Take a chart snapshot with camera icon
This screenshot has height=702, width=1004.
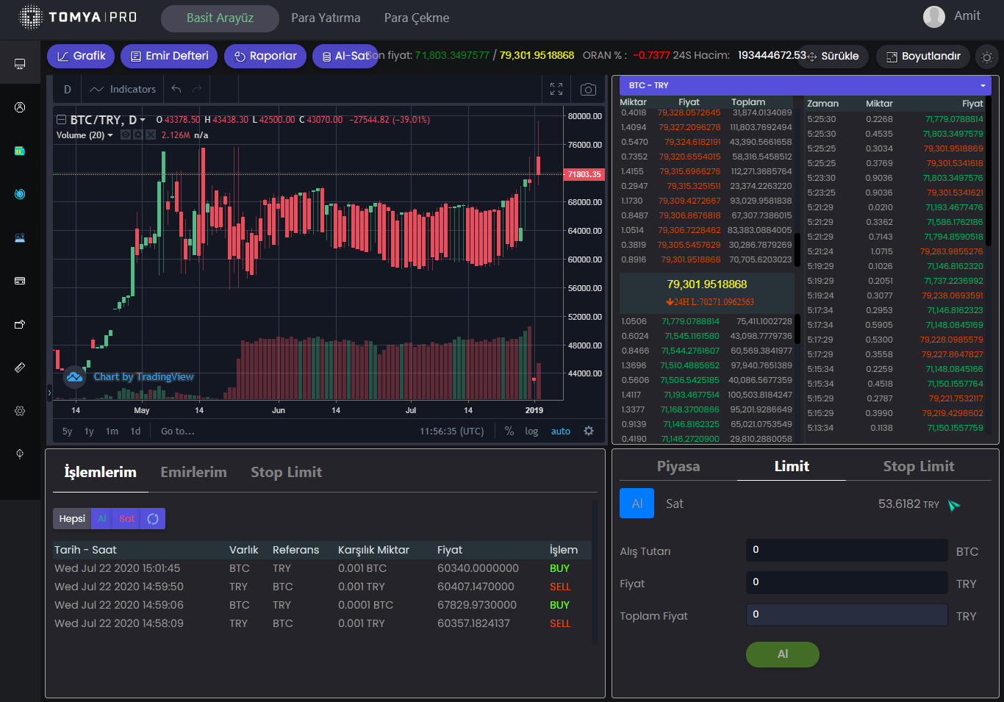[588, 90]
